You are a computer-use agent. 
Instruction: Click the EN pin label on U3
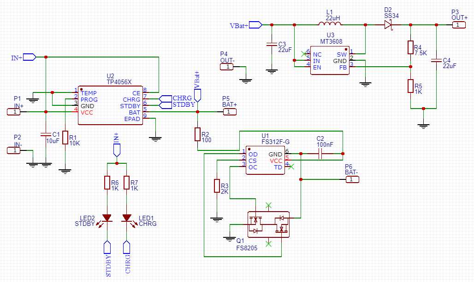(317, 68)
